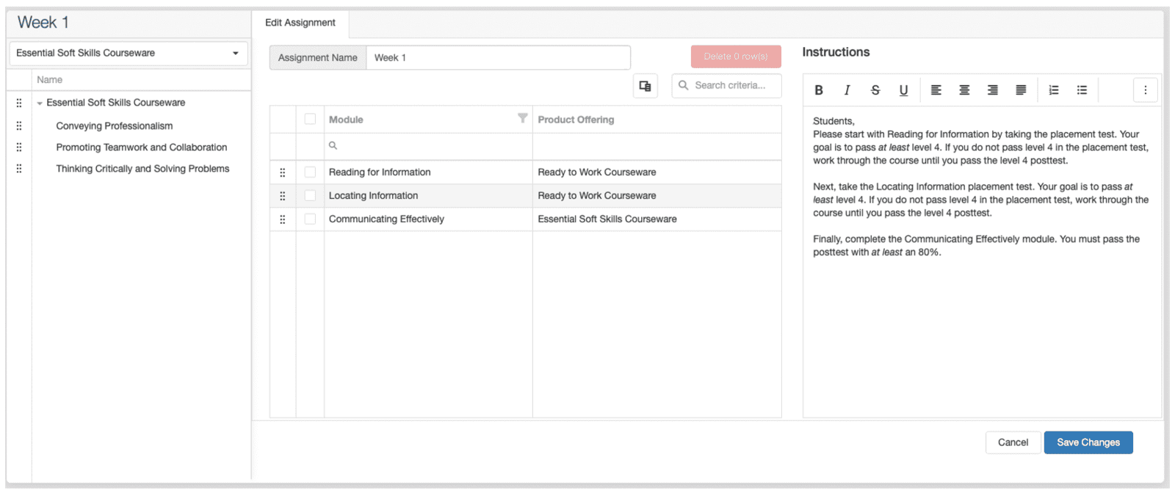The image size is (1175, 493).
Task: Justify the instructions text
Action: point(1021,90)
